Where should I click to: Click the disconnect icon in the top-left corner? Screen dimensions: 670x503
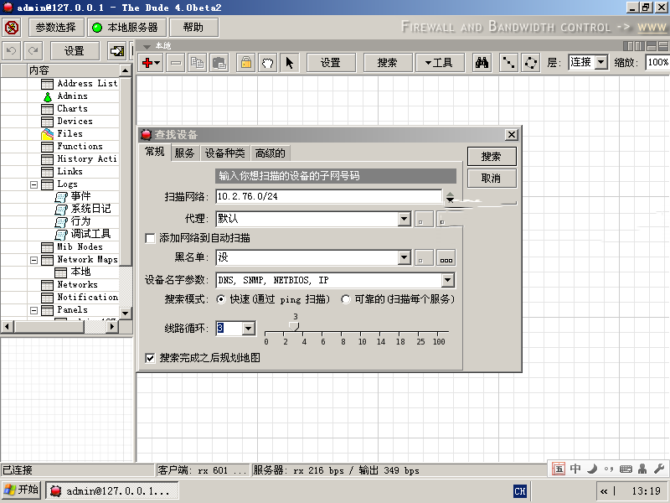click(12, 28)
